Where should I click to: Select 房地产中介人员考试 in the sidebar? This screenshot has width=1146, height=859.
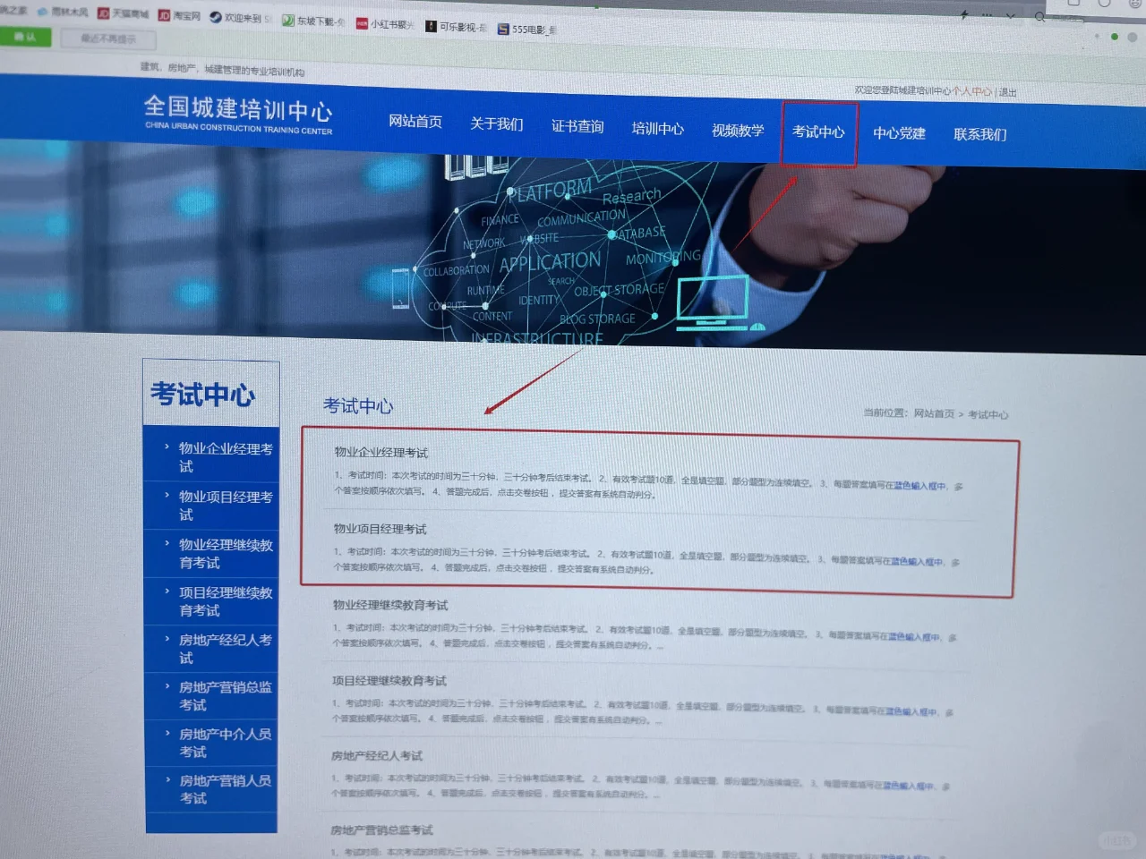(211, 743)
